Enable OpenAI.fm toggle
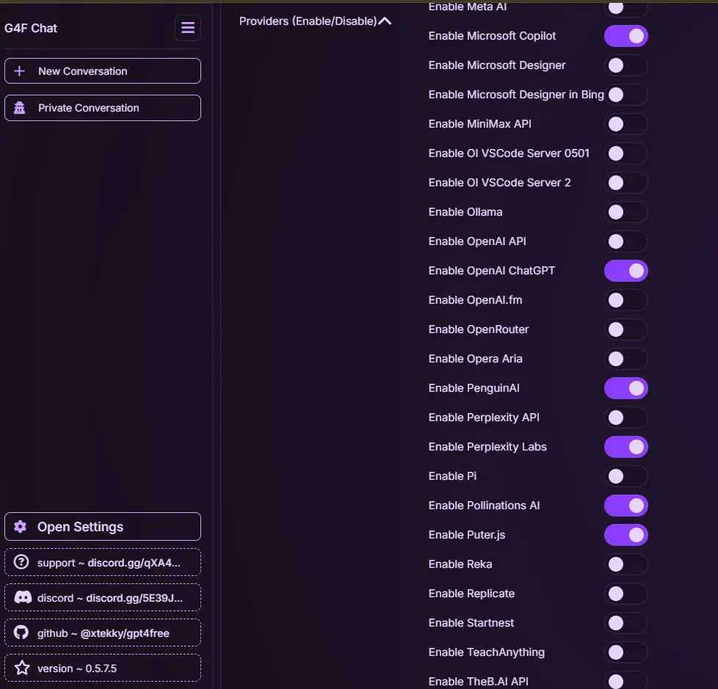 point(626,300)
